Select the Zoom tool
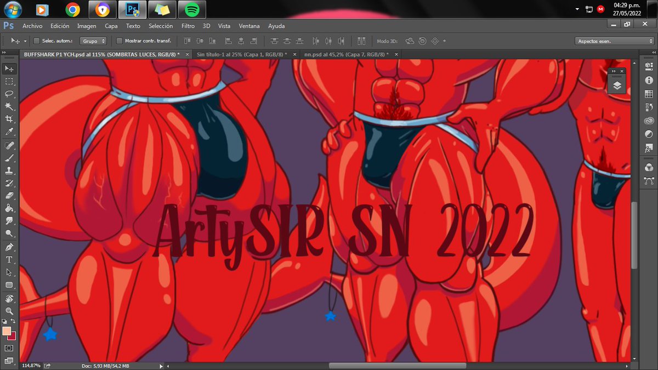Image resolution: width=658 pixels, height=370 pixels. pyautogui.click(x=9, y=311)
